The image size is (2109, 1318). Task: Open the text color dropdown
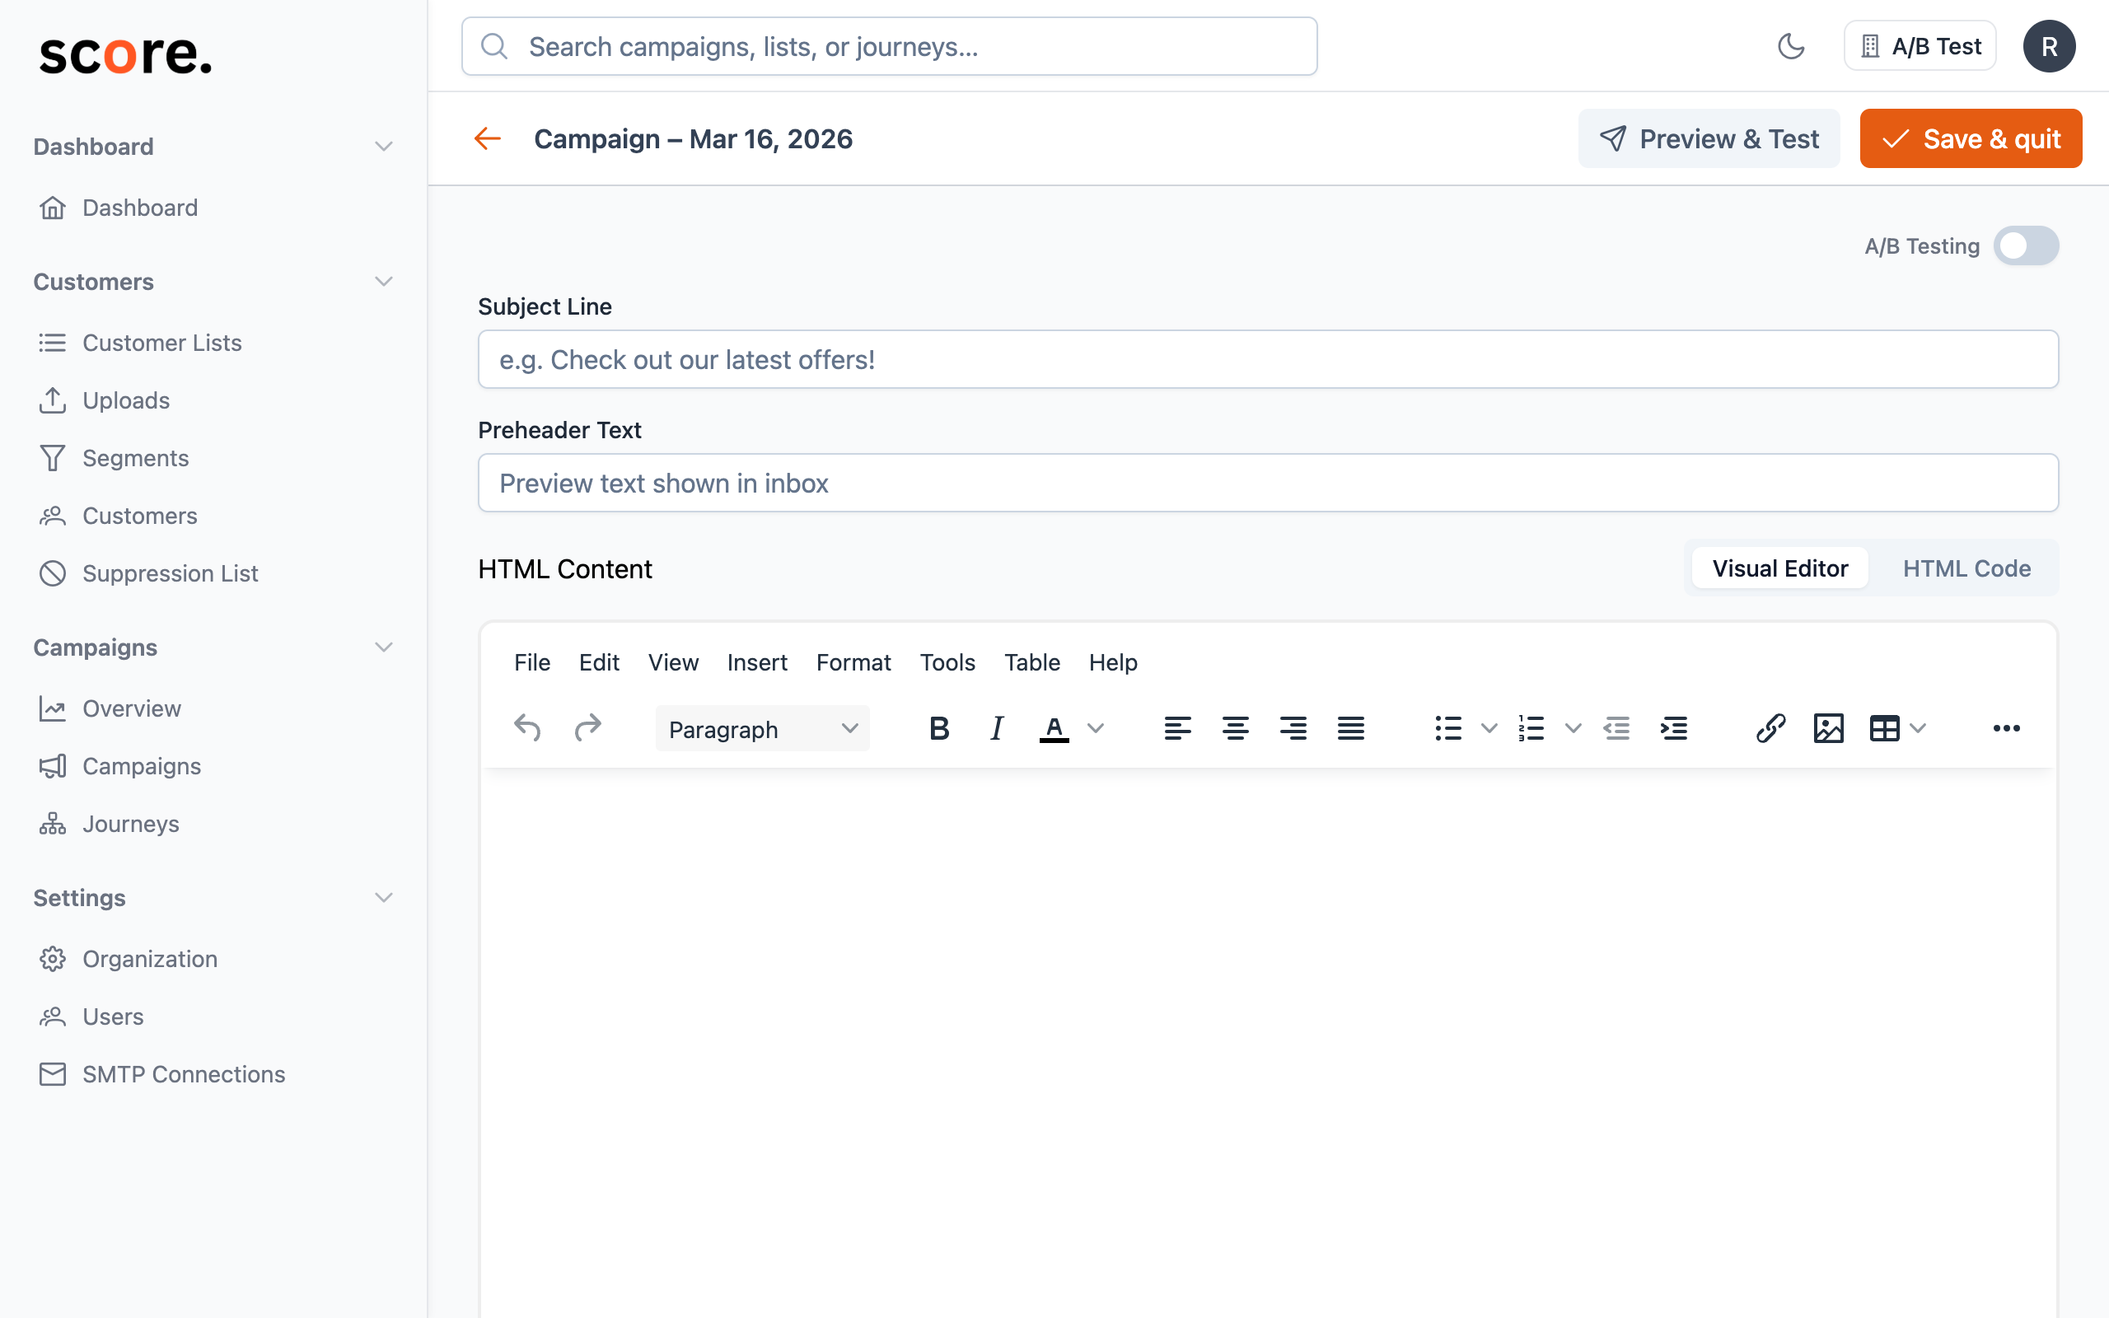pos(1096,729)
